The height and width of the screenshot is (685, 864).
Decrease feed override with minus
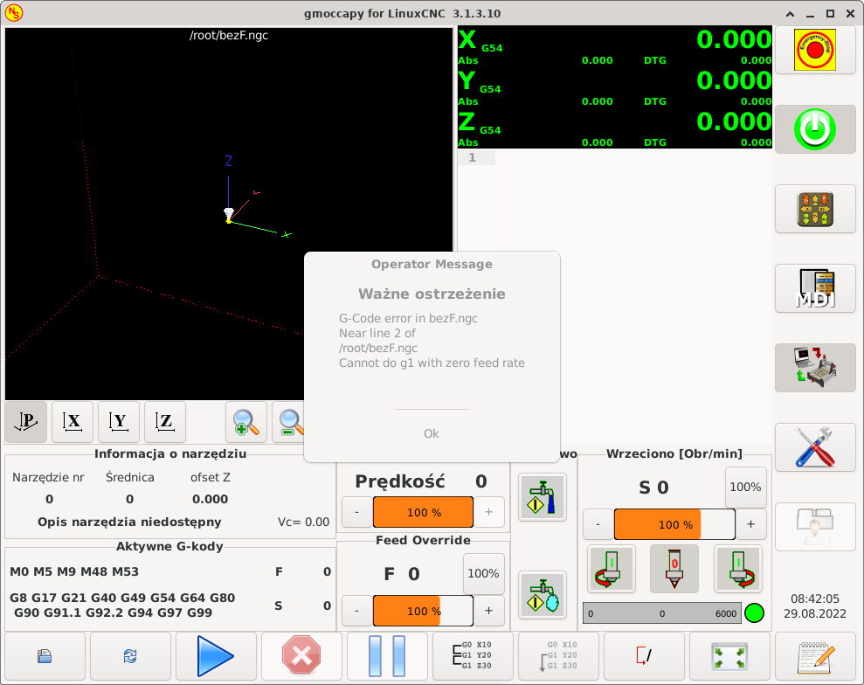(356, 611)
